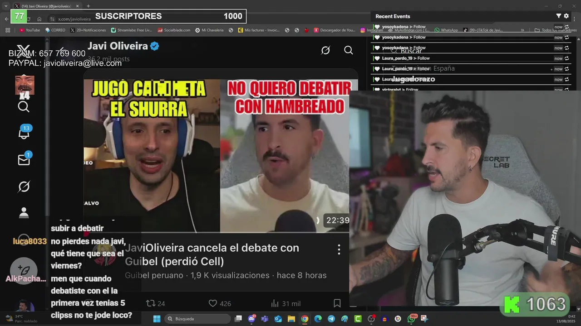Replay the first yosoykadena Follow alert
581x326 pixels.
coord(567,27)
